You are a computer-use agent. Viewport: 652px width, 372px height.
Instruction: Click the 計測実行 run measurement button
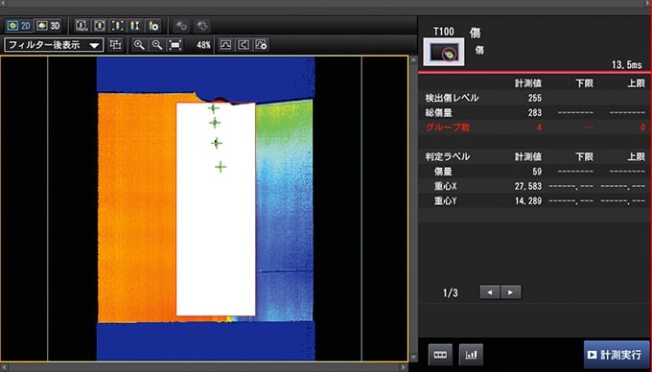pos(617,355)
